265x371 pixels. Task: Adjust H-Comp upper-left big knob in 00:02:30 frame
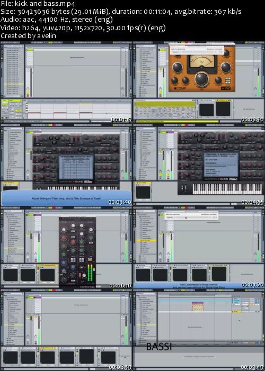pyautogui.click(x=178, y=67)
